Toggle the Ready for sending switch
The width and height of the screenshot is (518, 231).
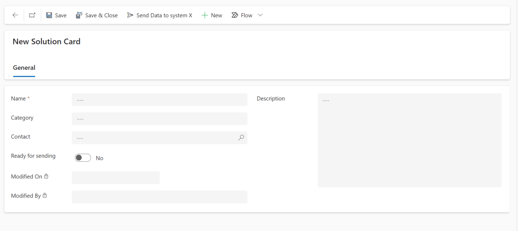click(83, 158)
